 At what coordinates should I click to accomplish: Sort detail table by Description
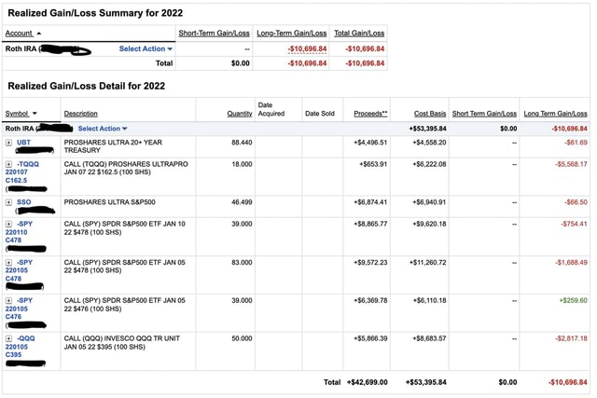pos(81,114)
